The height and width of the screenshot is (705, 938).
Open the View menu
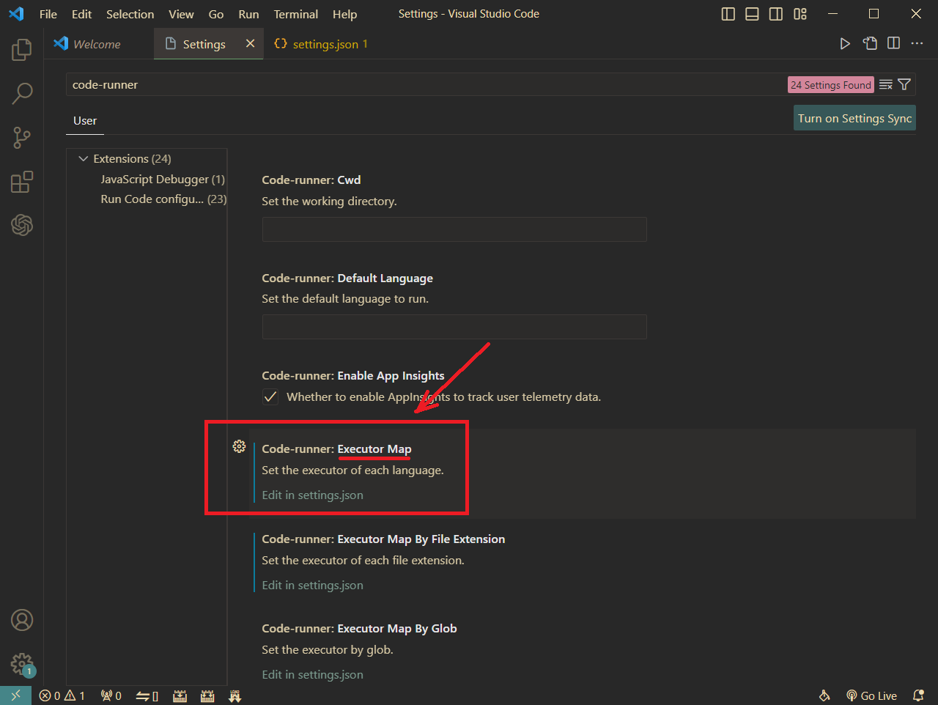pyautogui.click(x=181, y=14)
